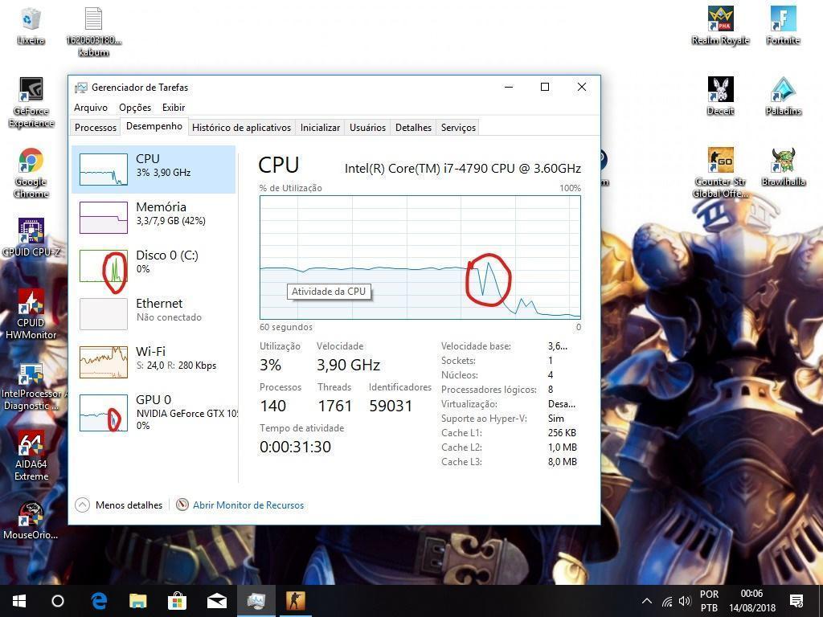This screenshot has width=823, height=617.
Task: Select the Deceit game shortcut
Action: 720,96
